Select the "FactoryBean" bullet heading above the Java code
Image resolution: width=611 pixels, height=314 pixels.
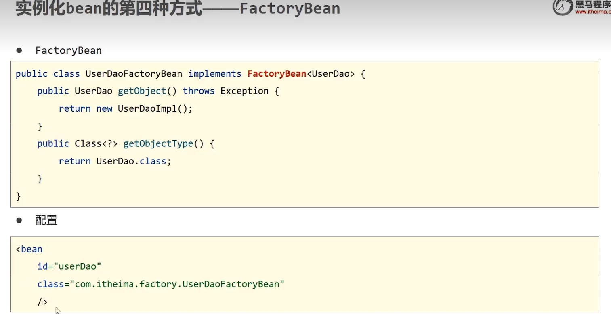click(69, 50)
